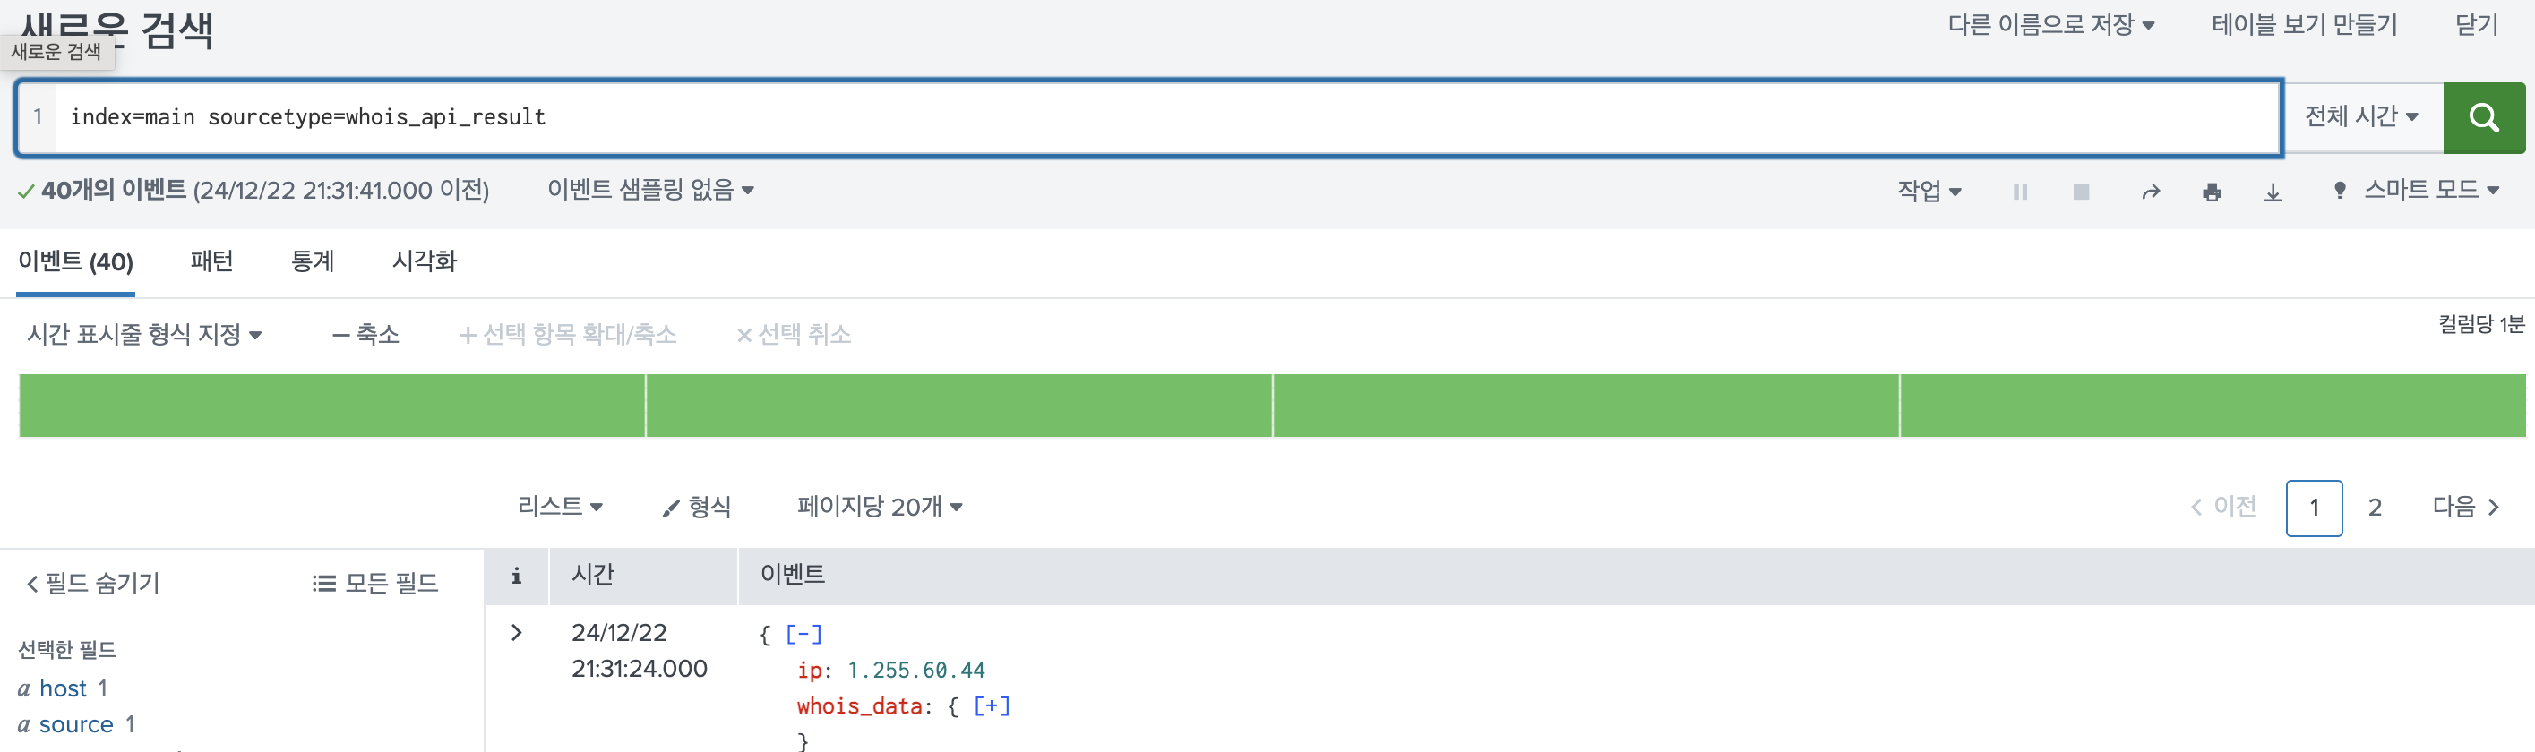Go to results page 2

click(x=2374, y=508)
